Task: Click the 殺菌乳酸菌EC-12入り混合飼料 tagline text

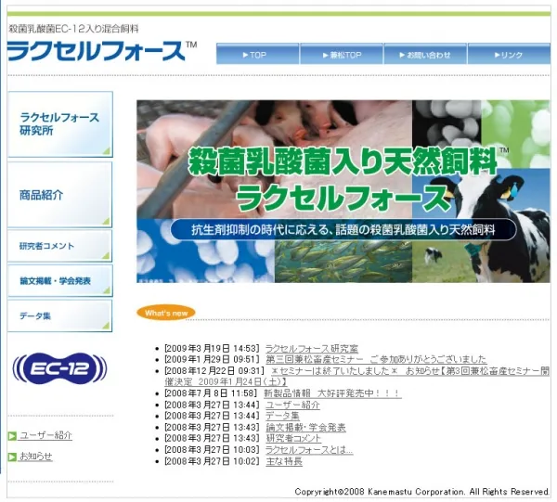Action: click(x=73, y=29)
